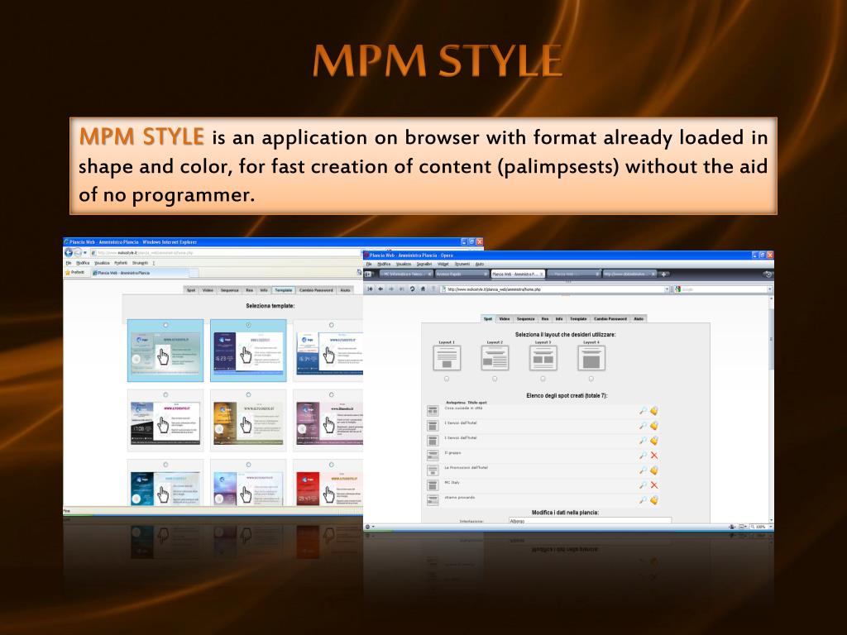Click 'stiamo provando' spot title
The width and height of the screenshot is (847, 635).
[x=460, y=497]
